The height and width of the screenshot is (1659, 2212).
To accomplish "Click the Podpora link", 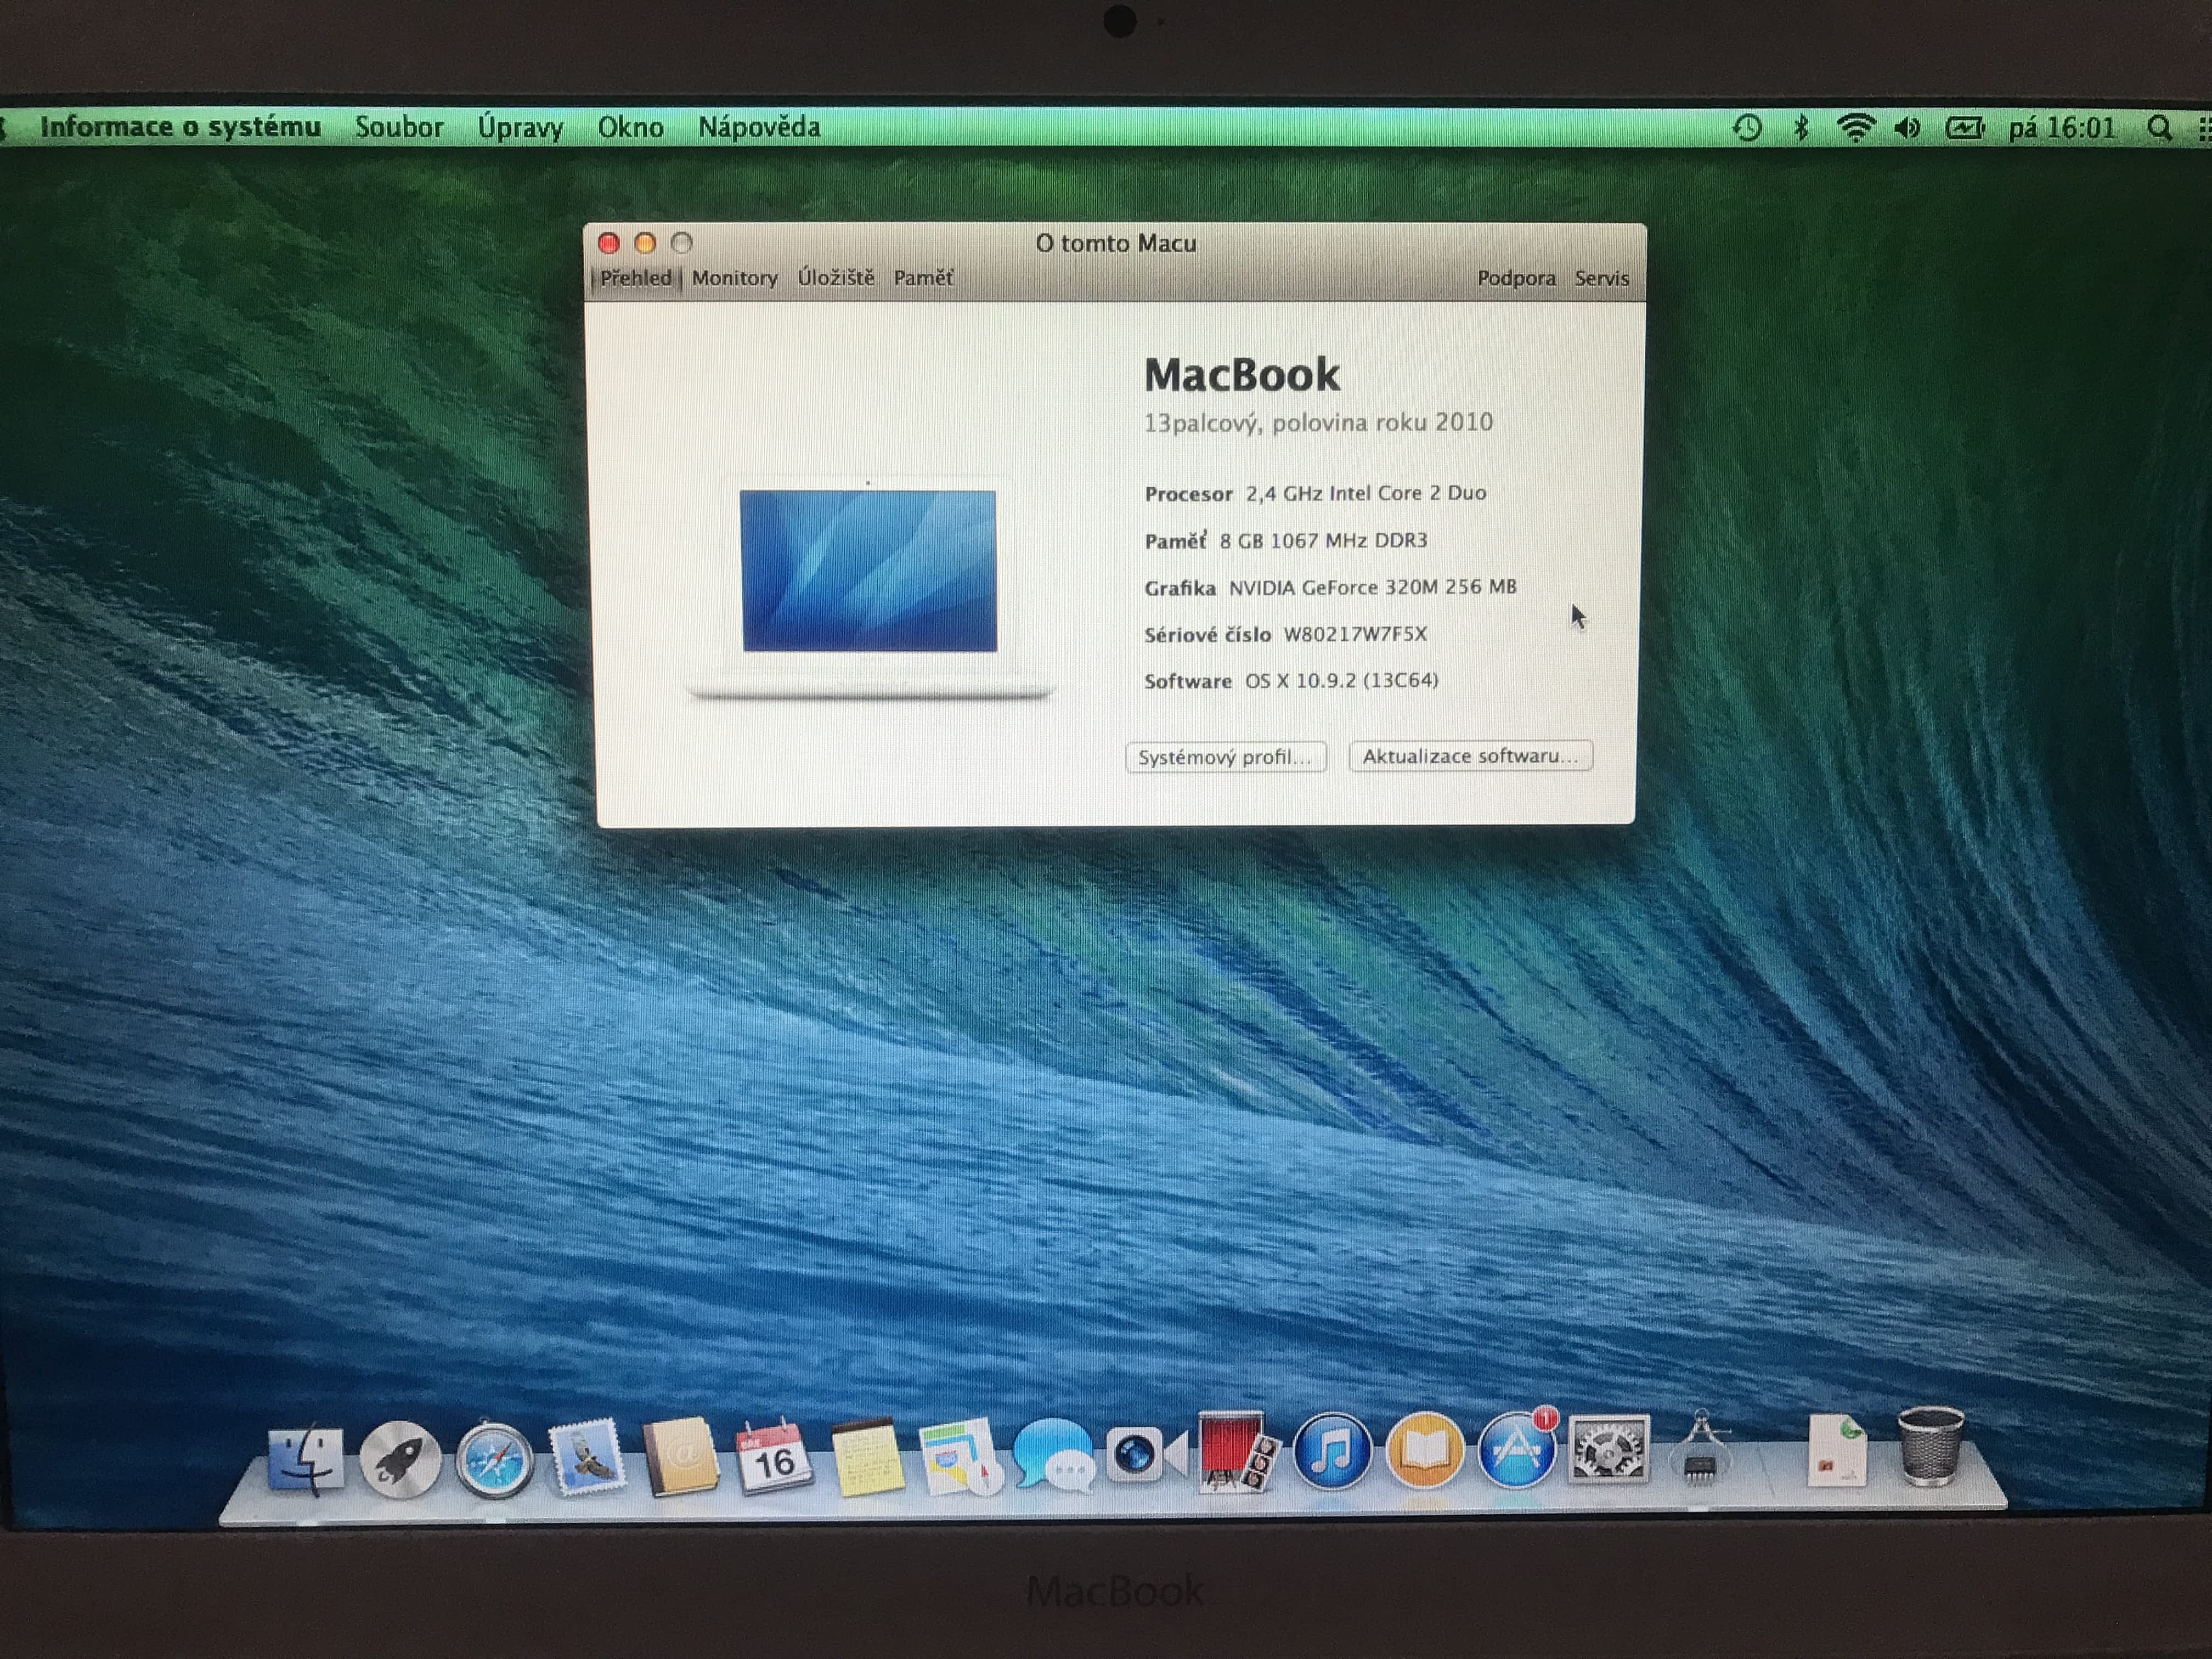I will (1516, 279).
